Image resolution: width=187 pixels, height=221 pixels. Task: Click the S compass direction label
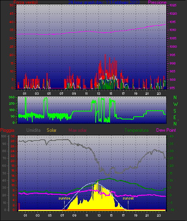point(175,111)
